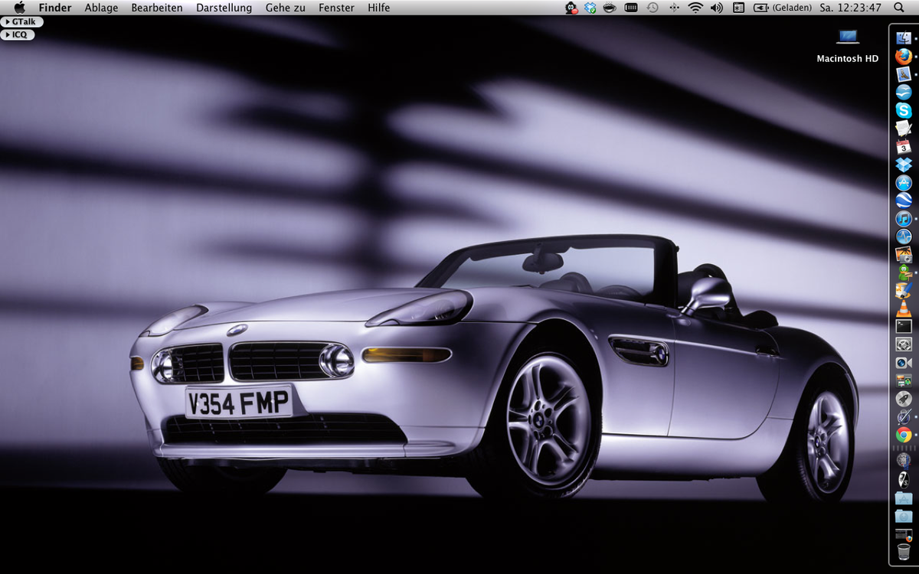This screenshot has height=574, width=919.
Task: Click the Wi-Fi status icon
Action: click(x=695, y=8)
